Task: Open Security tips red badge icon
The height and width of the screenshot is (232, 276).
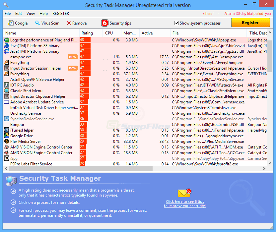Action: 105,23
